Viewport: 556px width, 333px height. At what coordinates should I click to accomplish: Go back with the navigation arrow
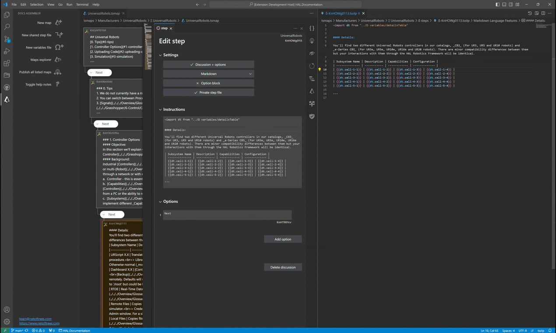[x=197, y=4]
